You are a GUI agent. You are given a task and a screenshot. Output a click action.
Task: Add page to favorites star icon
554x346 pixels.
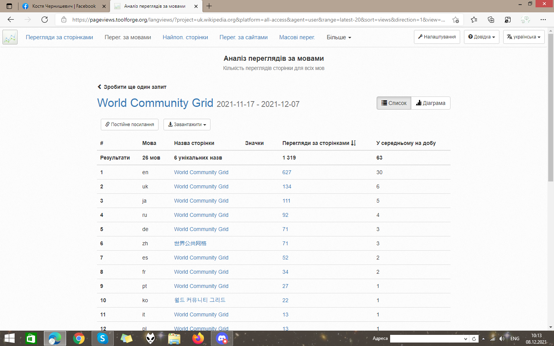(x=456, y=20)
